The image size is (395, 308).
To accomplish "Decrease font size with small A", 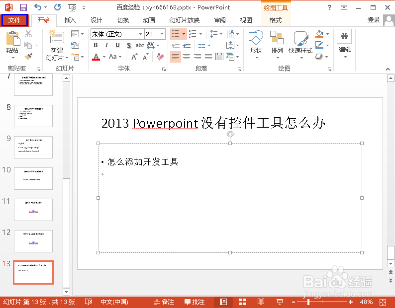I will (146, 57).
